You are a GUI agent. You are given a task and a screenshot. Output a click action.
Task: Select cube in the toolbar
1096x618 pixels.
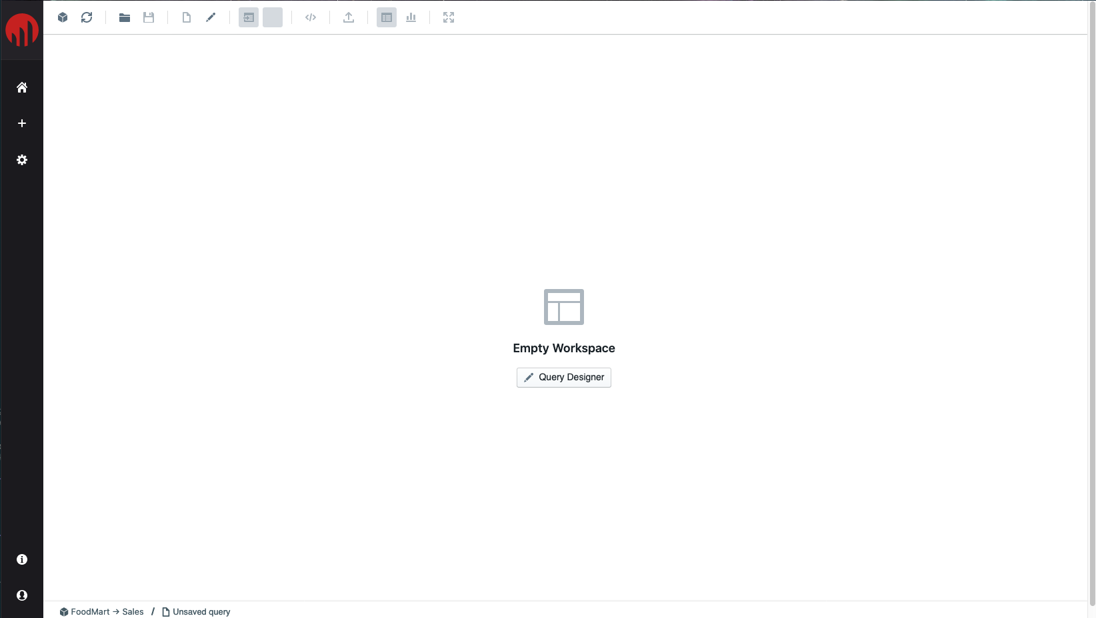63,17
